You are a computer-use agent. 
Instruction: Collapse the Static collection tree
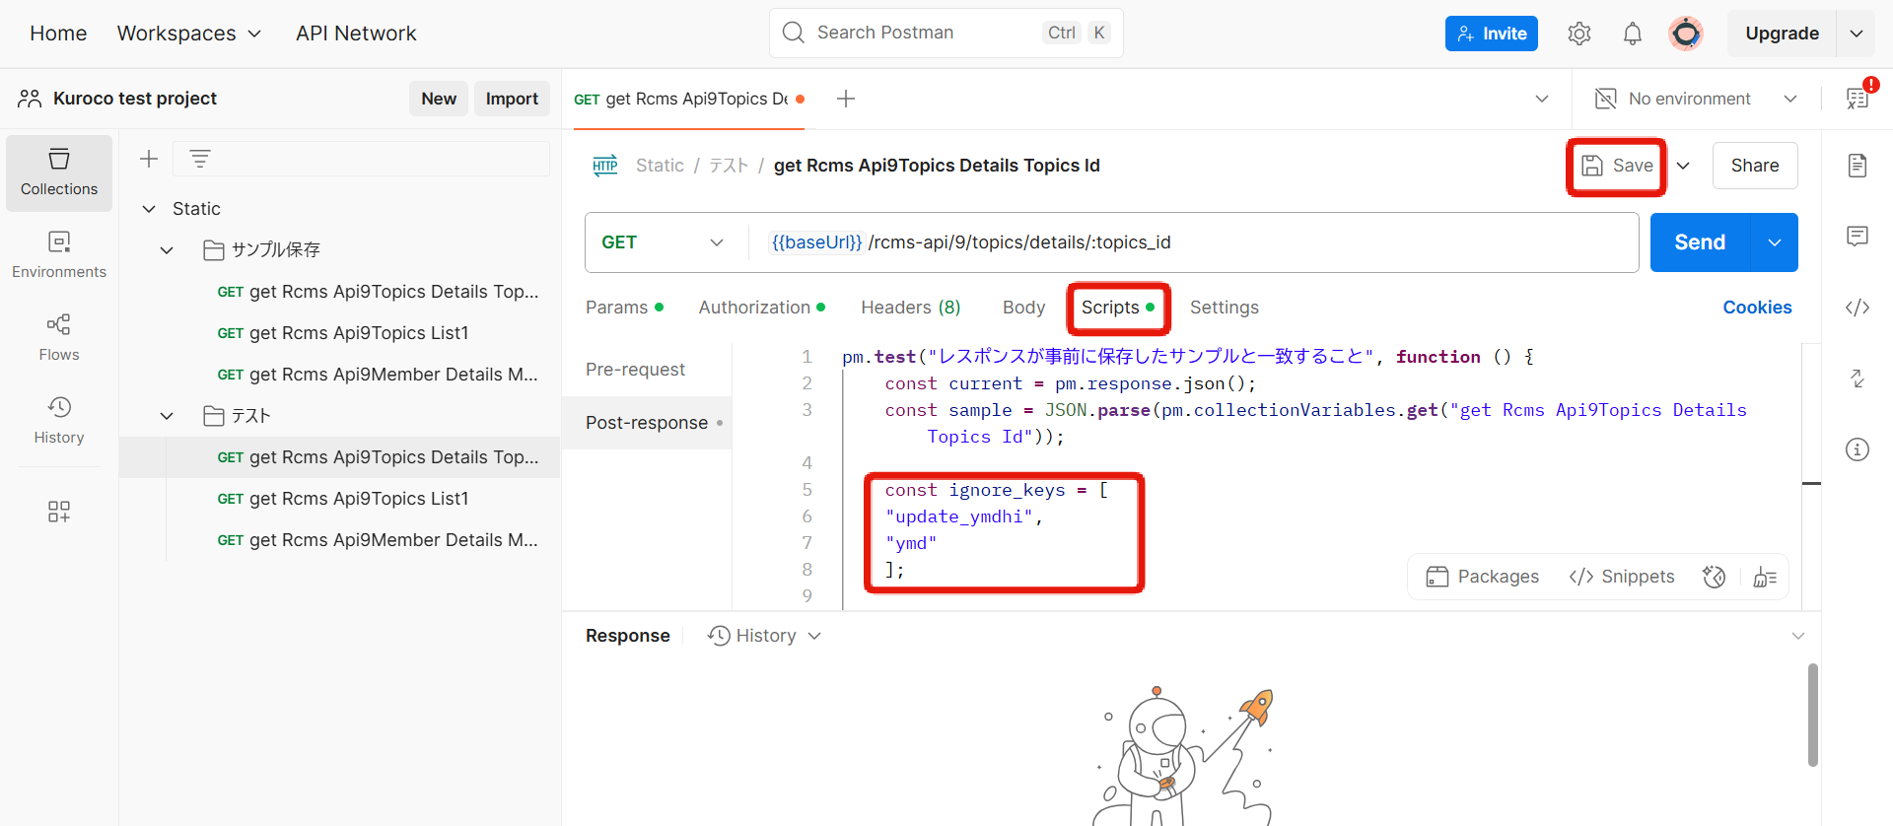(149, 209)
